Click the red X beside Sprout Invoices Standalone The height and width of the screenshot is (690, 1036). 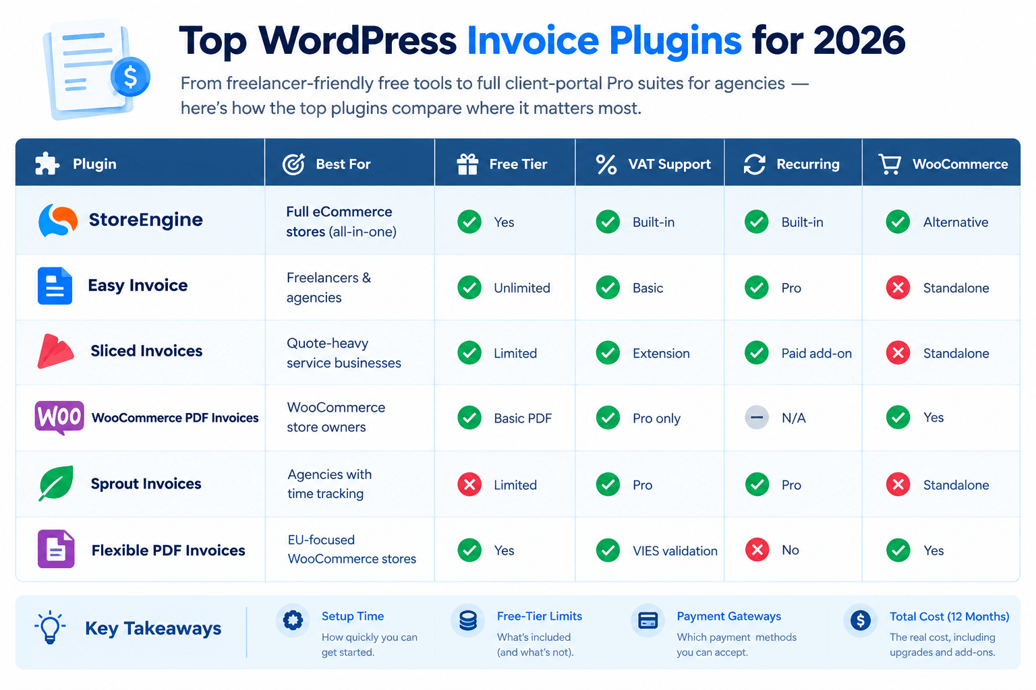point(898,484)
